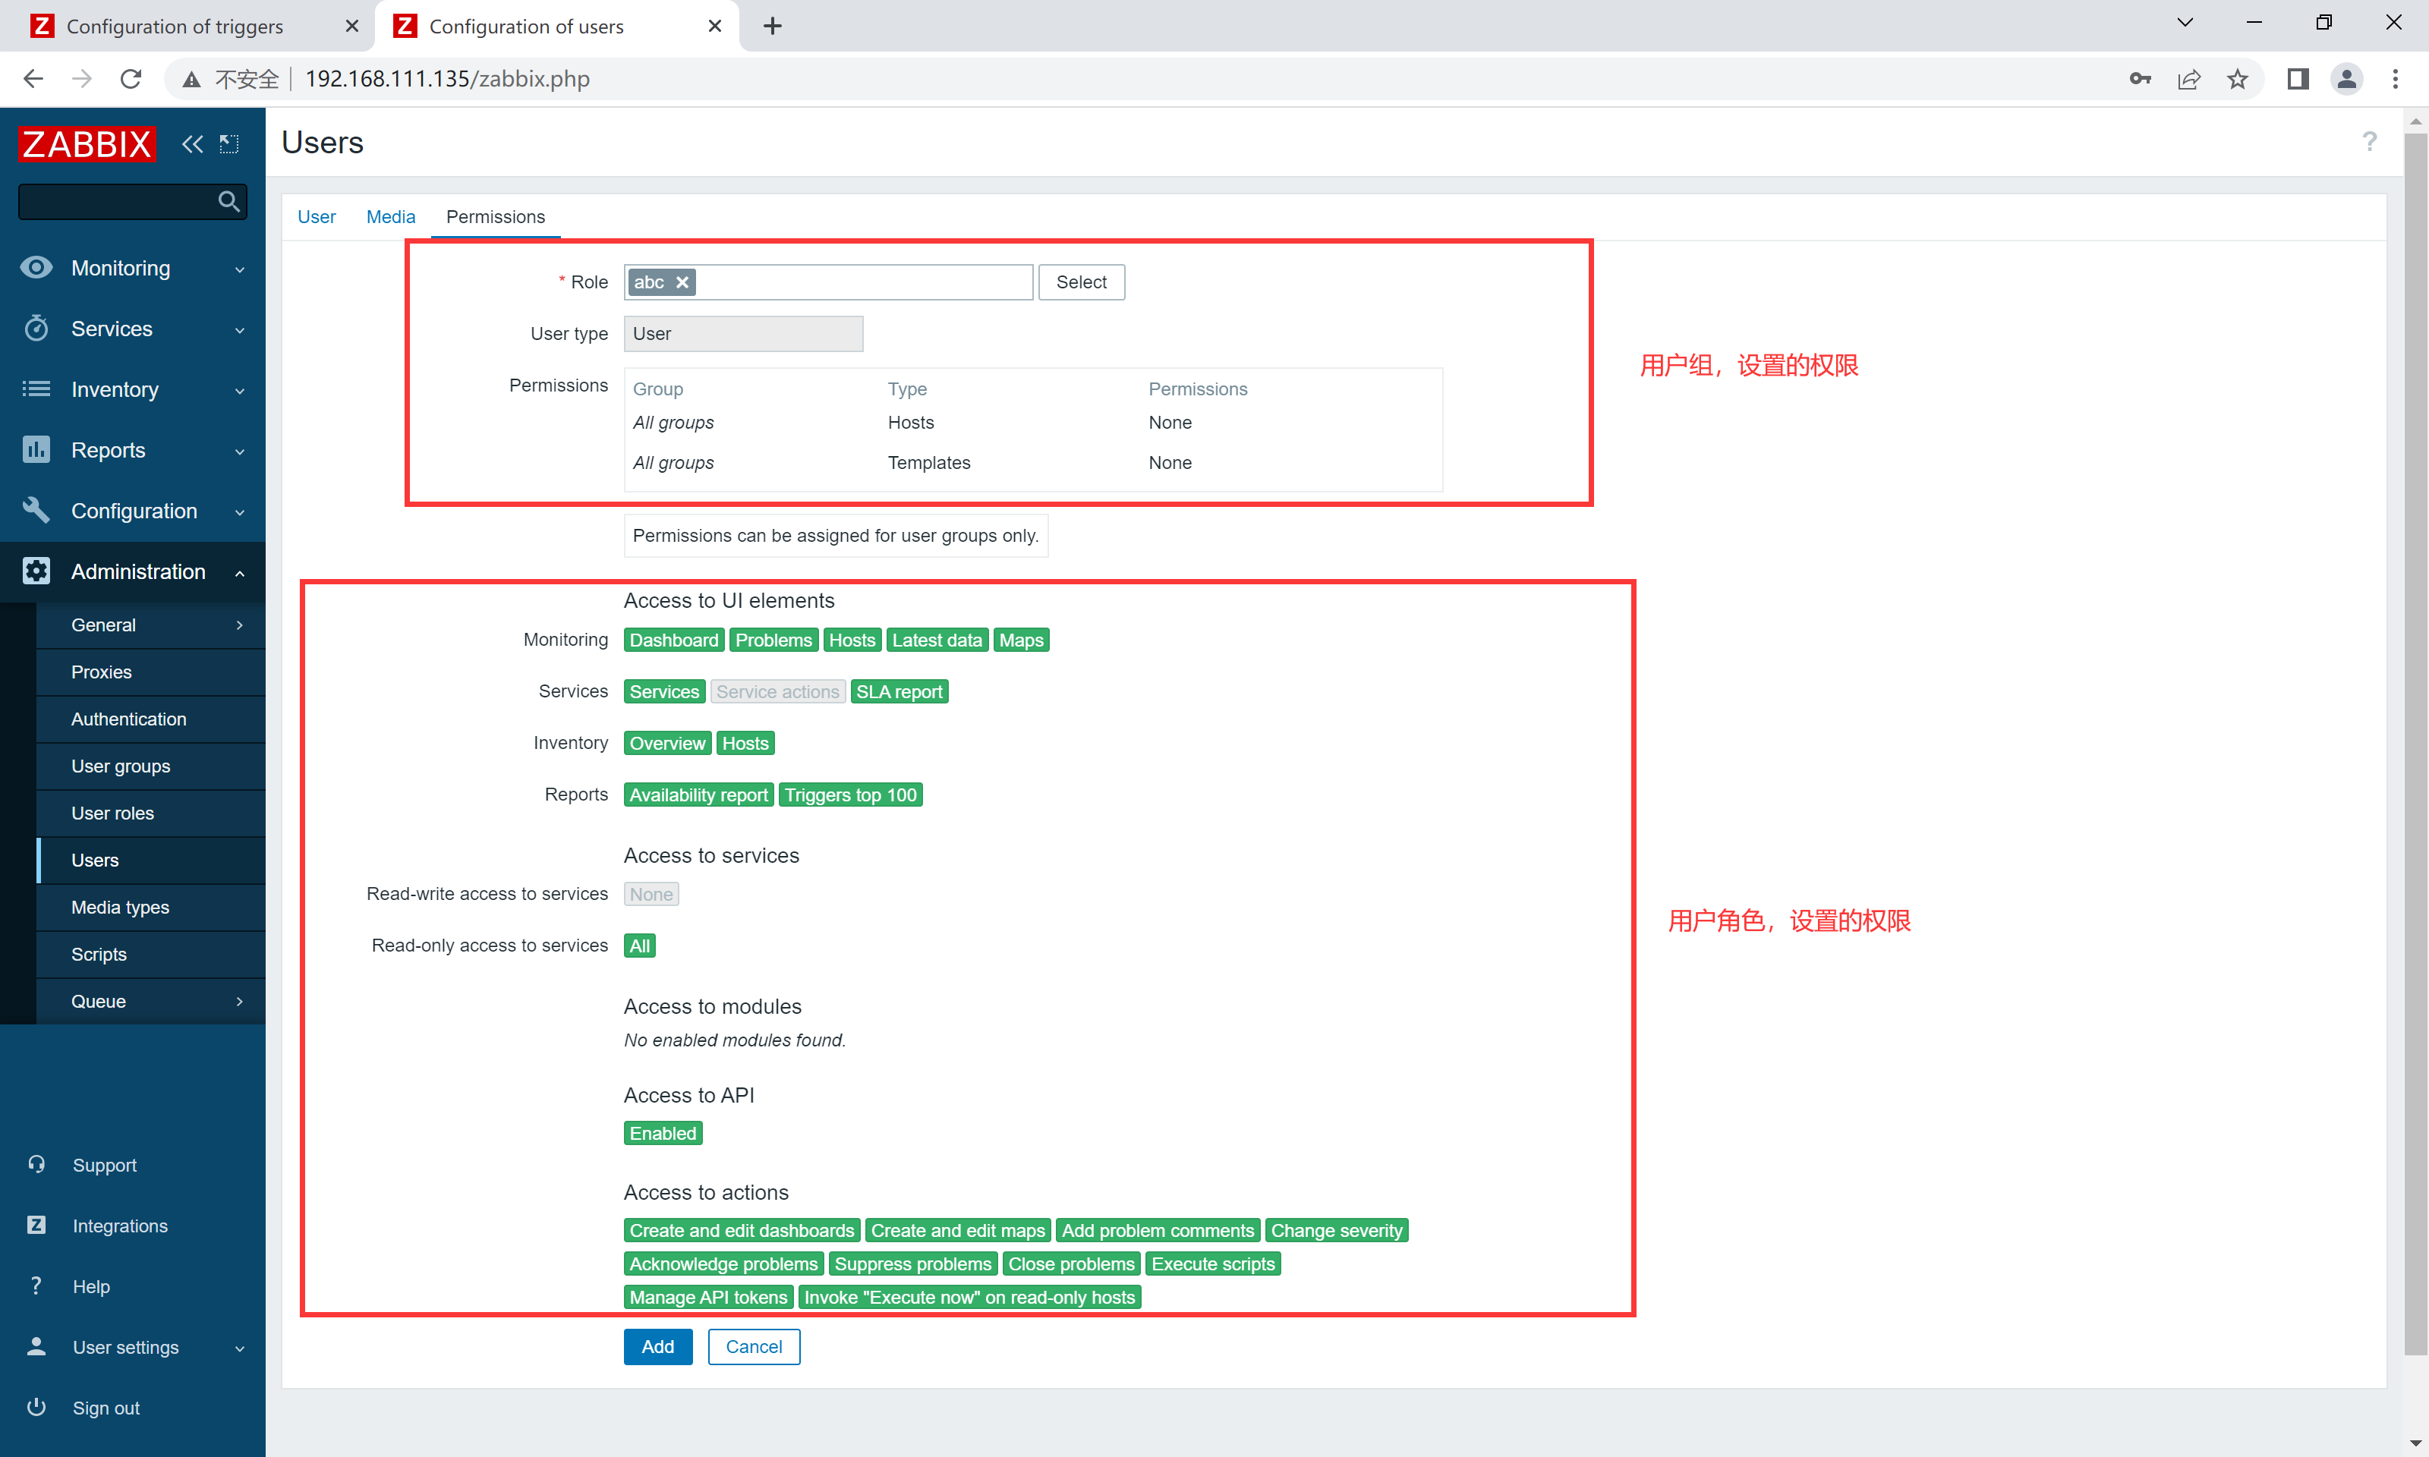Screen dimensions: 2429x1457
Task: Collapse the sidebar with double-chevron icon
Action: pos(193,144)
